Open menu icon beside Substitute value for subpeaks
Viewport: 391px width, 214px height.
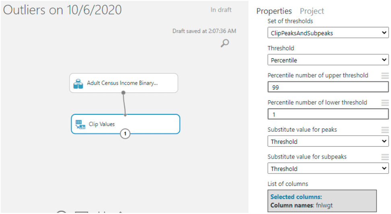click(x=385, y=157)
